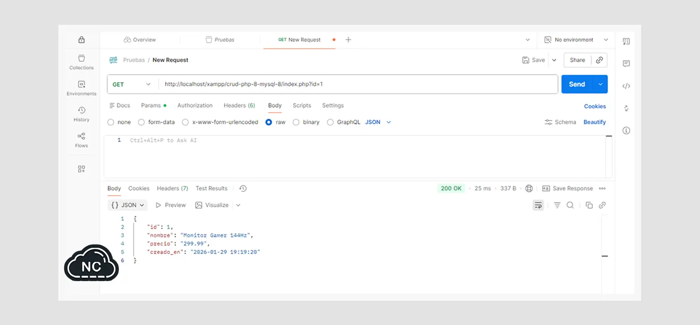
Task: Toggle word wrap in response viewer
Action: coord(539,205)
